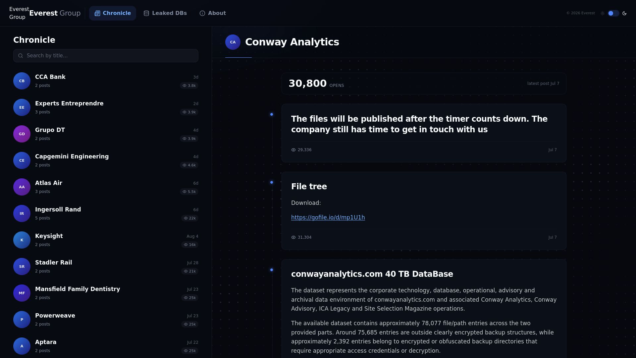Screen dimensions: 636x358
Task: Select Mansfield Family Dentistry entry
Action: [x=106, y=293]
